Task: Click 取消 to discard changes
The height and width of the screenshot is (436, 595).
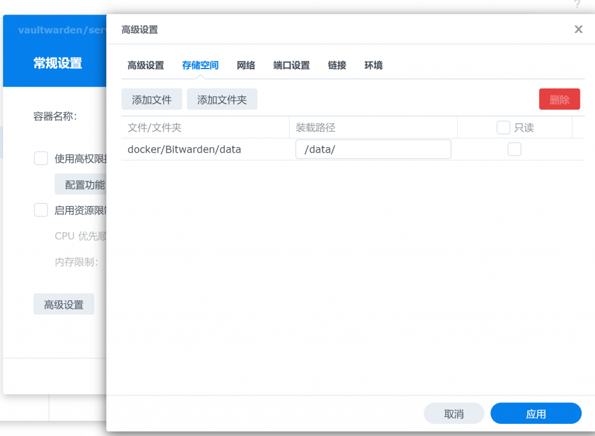Action: (454, 414)
